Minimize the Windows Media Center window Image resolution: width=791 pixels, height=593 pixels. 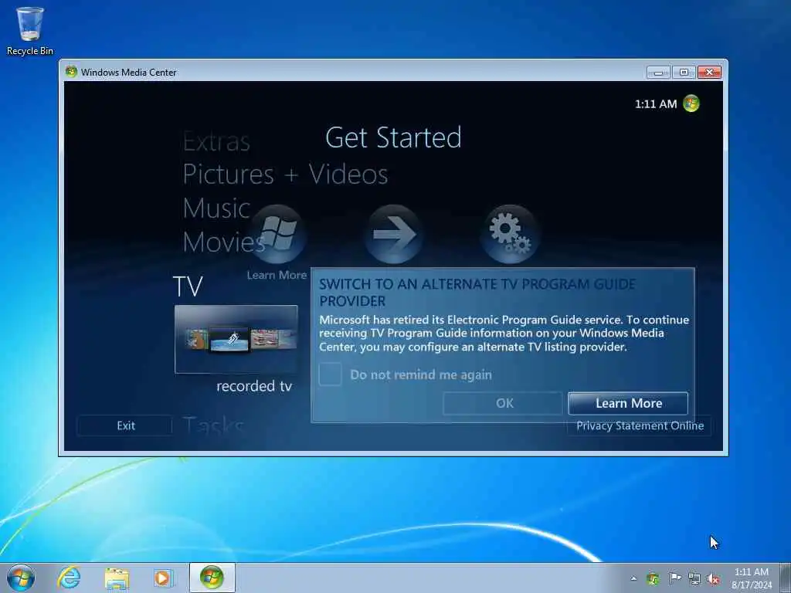[658, 73]
